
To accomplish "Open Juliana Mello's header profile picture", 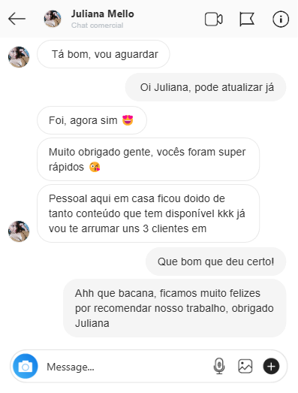I will [x=53, y=19].
